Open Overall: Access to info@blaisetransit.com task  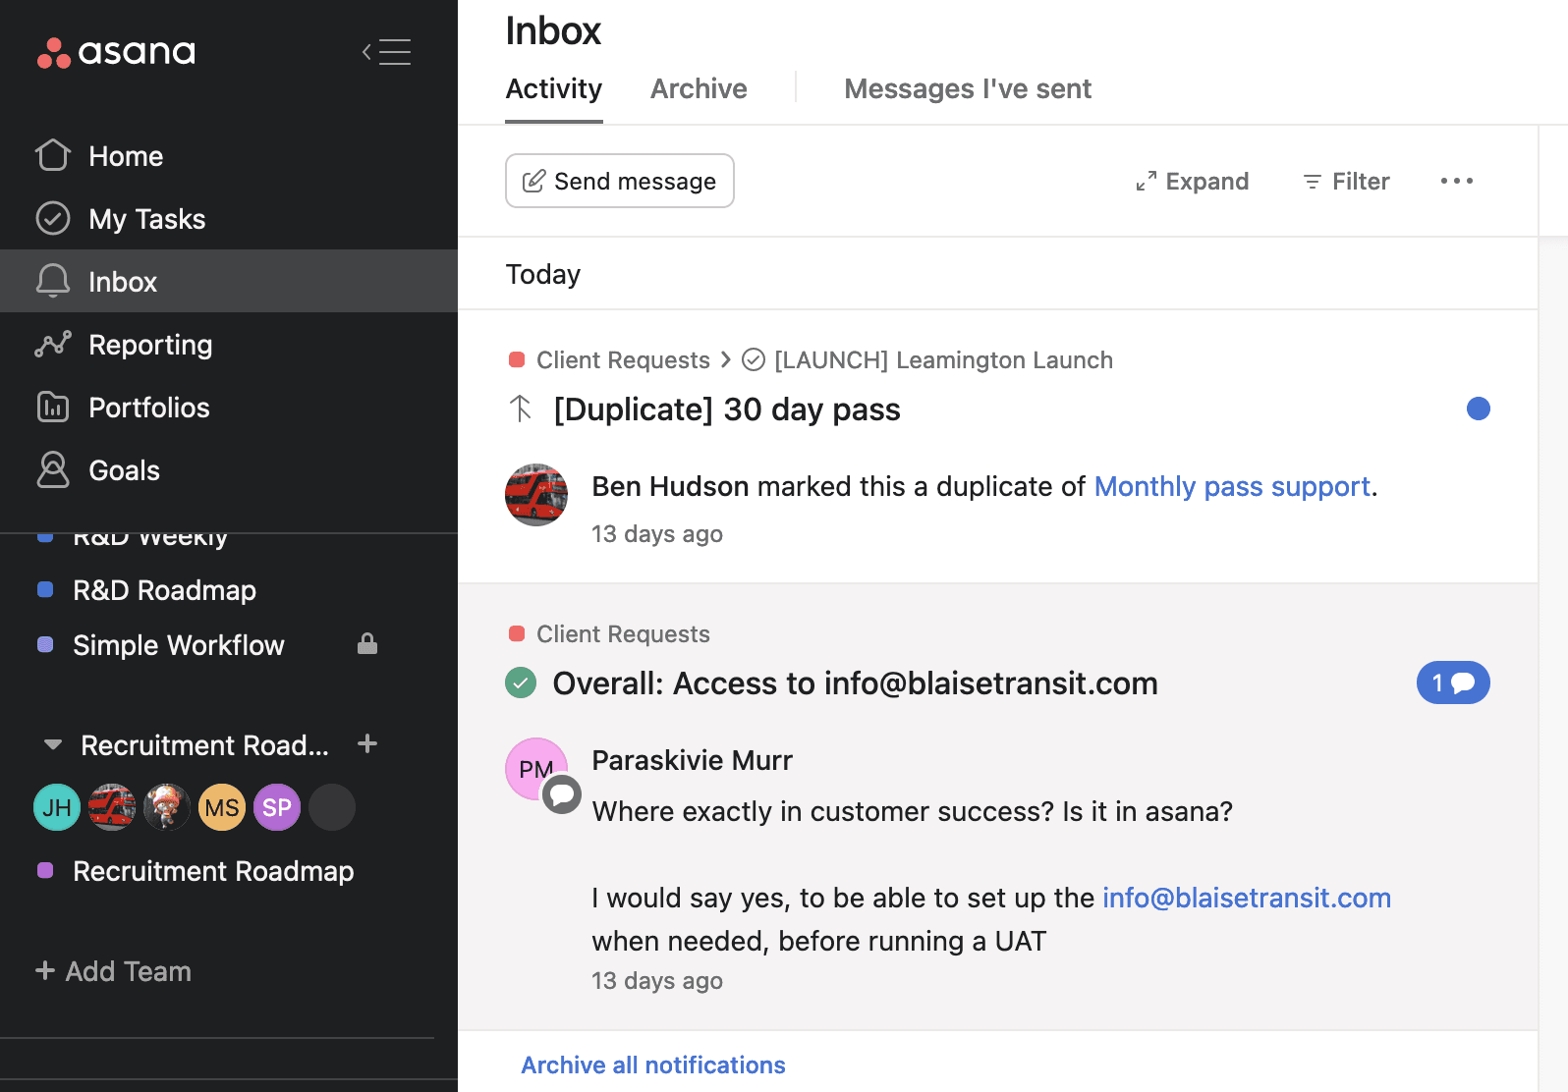point(855,683)
